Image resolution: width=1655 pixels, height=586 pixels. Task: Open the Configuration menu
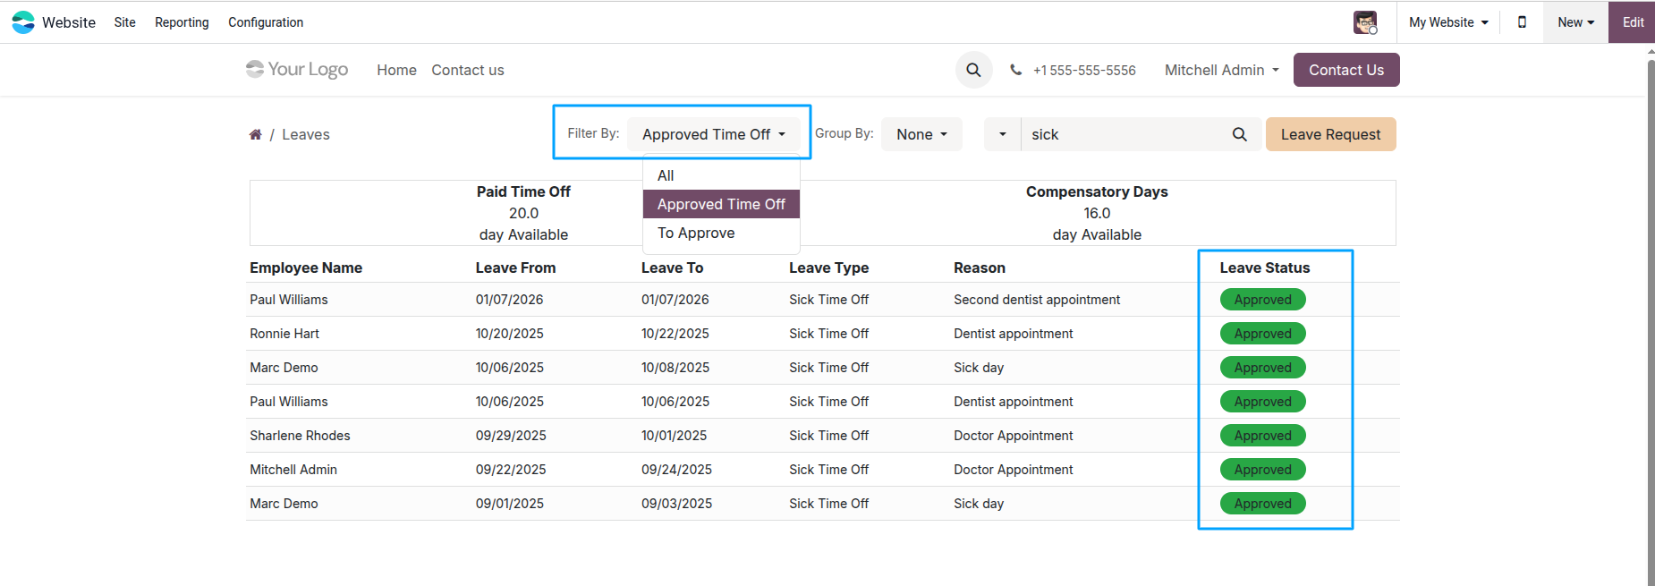(x=266, y=22)
